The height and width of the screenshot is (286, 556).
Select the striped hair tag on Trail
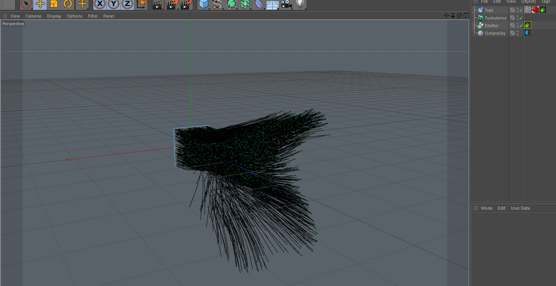[528, 10]
